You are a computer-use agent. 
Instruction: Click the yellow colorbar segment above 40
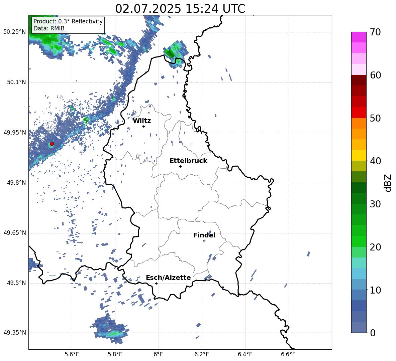pos(359,155)
